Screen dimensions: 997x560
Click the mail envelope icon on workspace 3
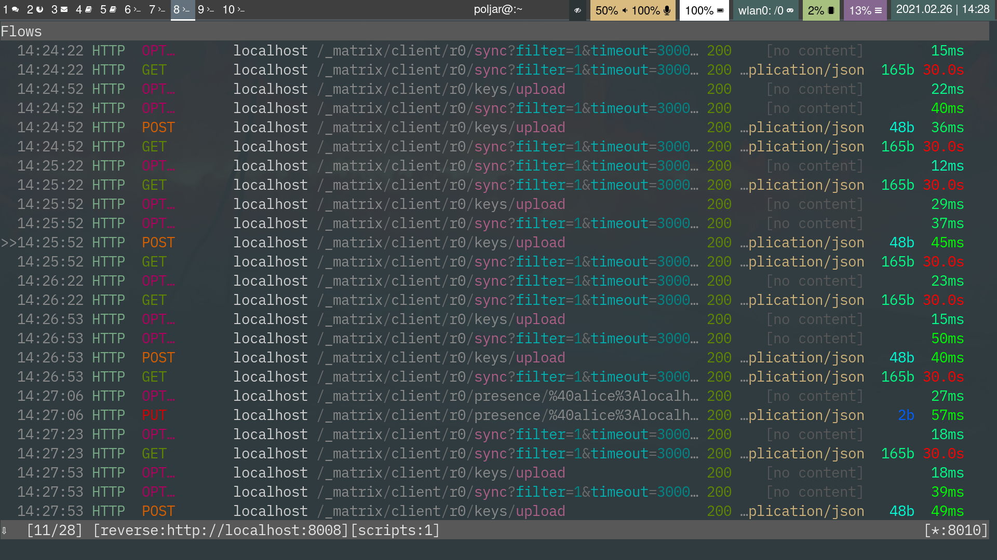(65, 9)
